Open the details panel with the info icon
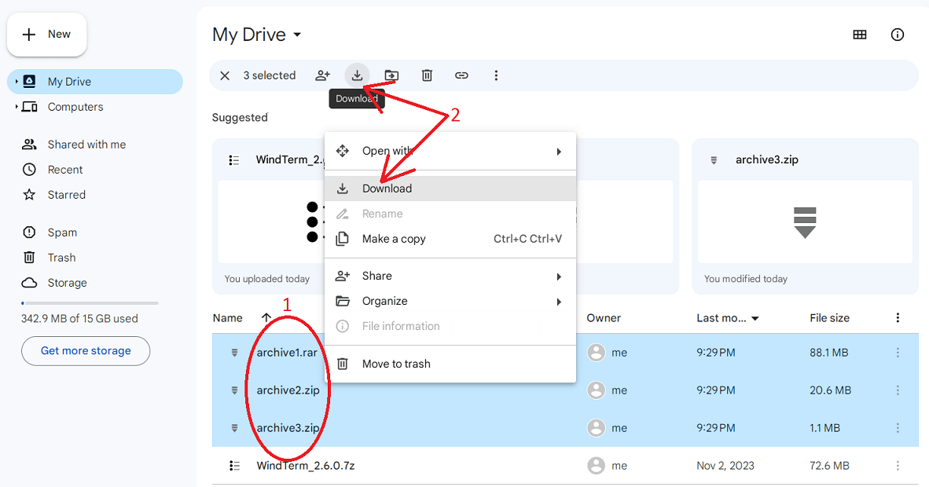 tap(897, 35)
